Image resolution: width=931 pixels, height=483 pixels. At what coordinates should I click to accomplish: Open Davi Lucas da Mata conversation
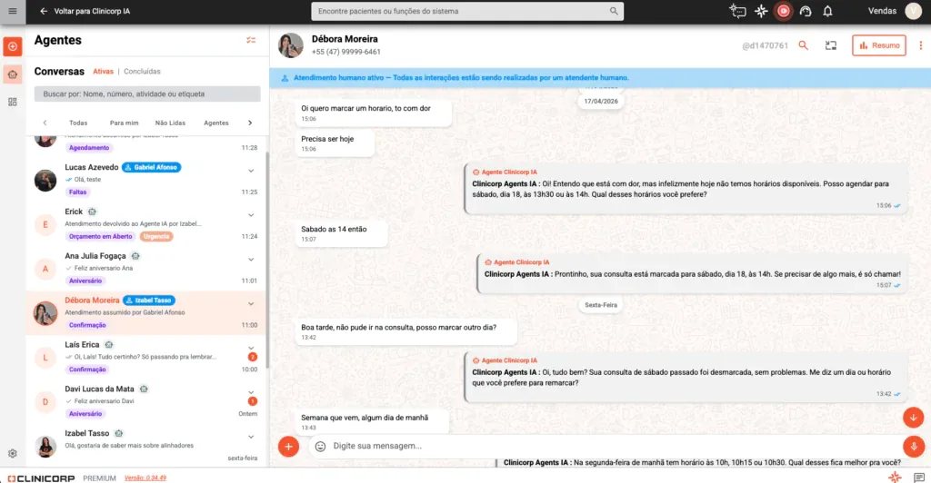tap(146, 401)
